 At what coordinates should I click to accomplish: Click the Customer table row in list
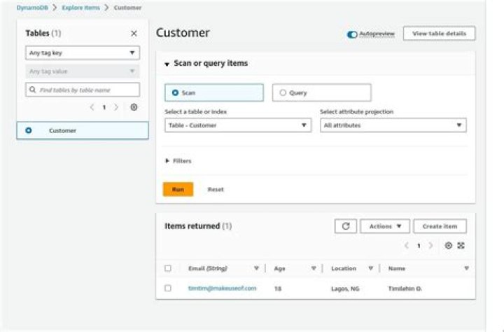pos(83,130)
